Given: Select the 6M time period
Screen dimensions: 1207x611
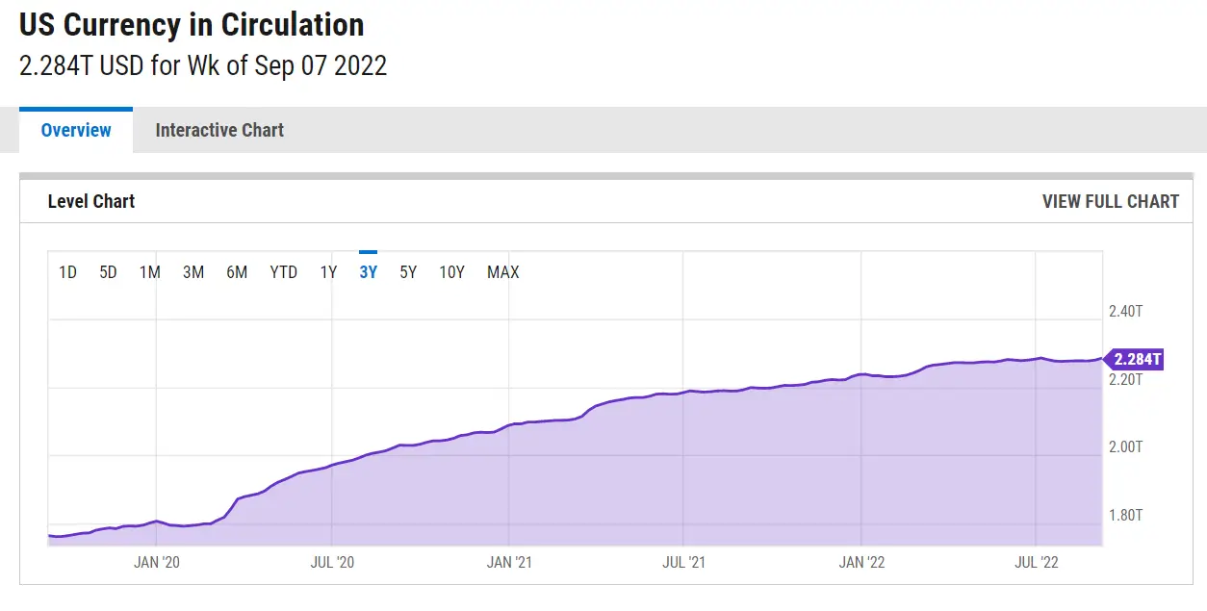Looking at the screenshot, I should point(237,272).
